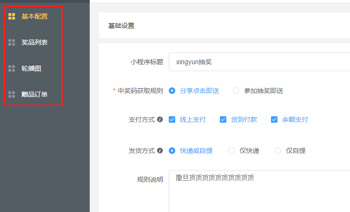
Task: Choose the 参加抽奖即送 radio option
Action: (x=236, y=91)
